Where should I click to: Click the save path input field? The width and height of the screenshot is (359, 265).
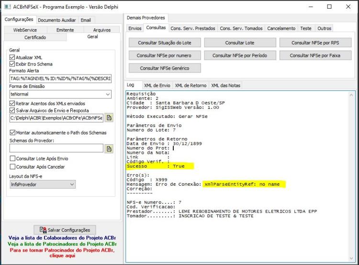56,118
